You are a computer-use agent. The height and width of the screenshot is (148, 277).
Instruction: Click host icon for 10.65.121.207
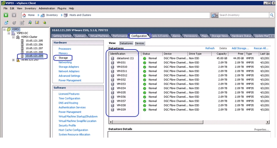22,48
